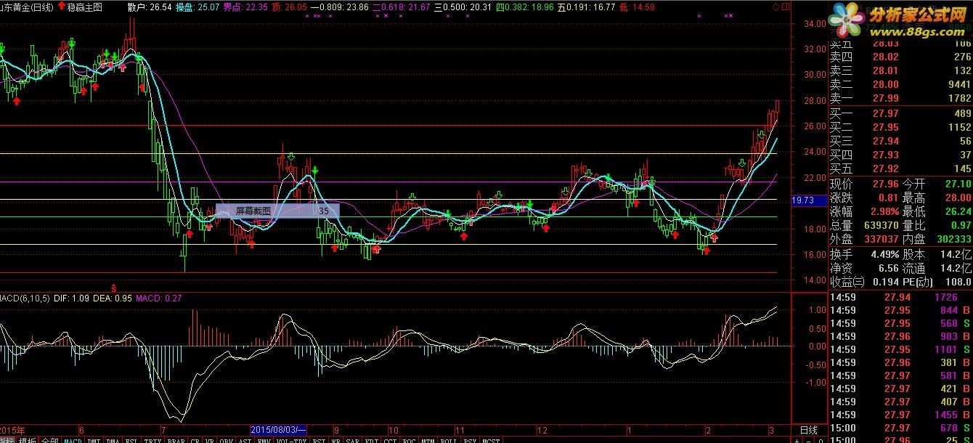
Task: Click the MACD(6,10,5) indicator label
Action: tap(24, 298)
